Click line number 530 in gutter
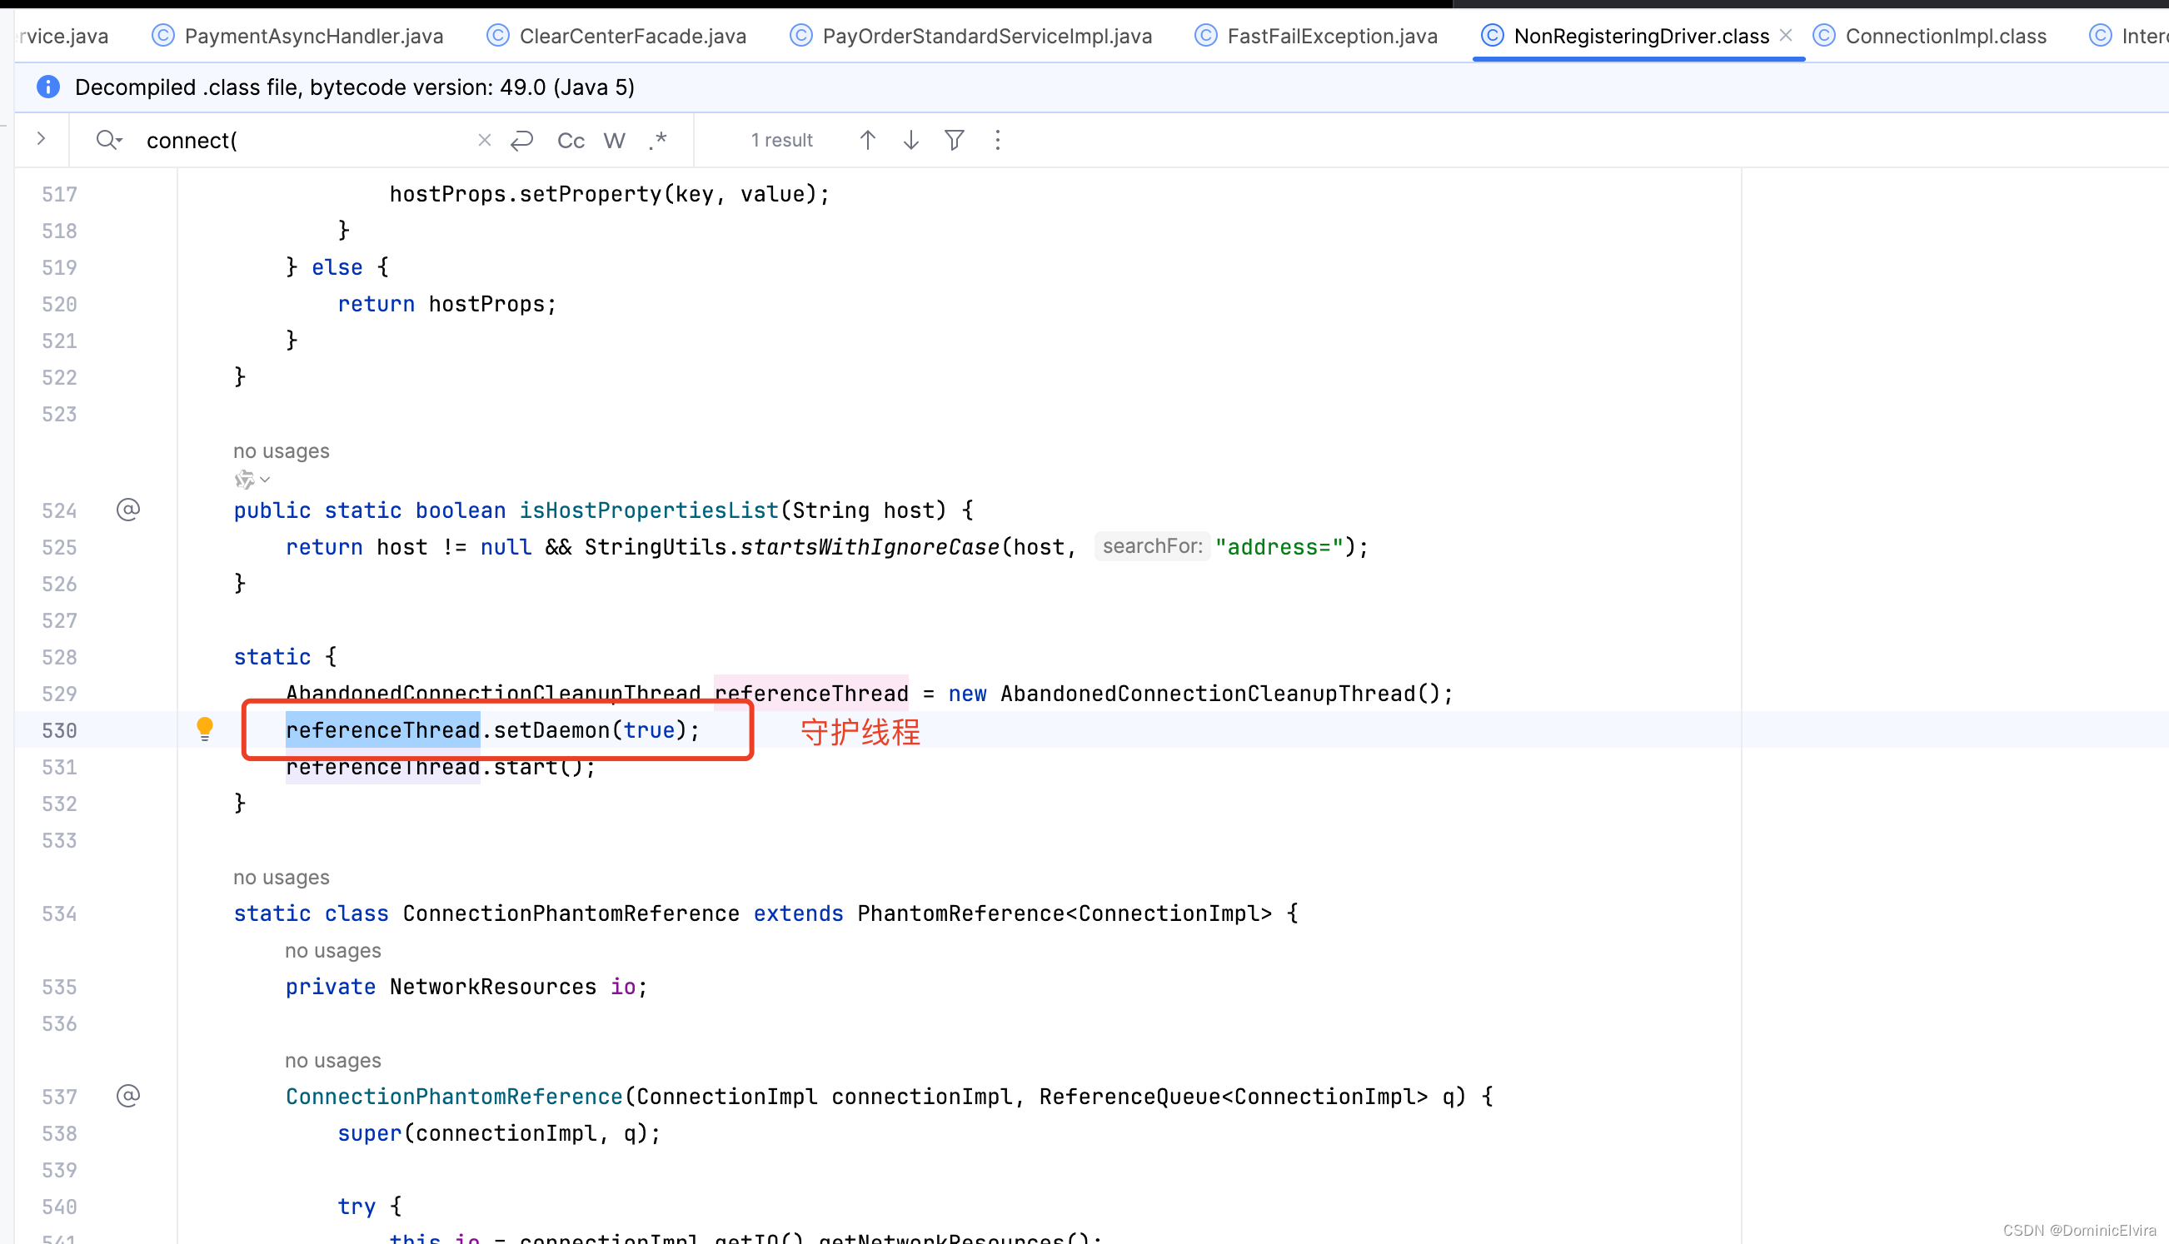This screenshot has width=2169, height=1244. click(x=60, y=730)
